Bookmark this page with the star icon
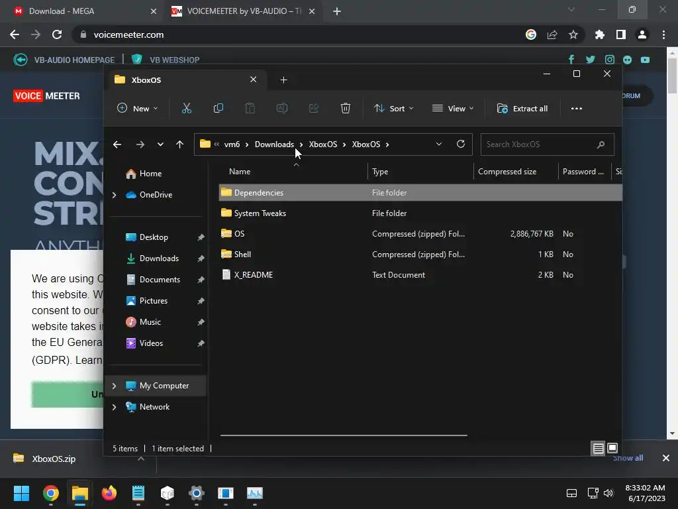 click(x=573, y=34)
